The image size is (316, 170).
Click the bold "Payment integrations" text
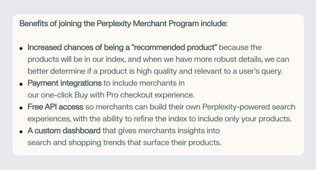(65, 83)
